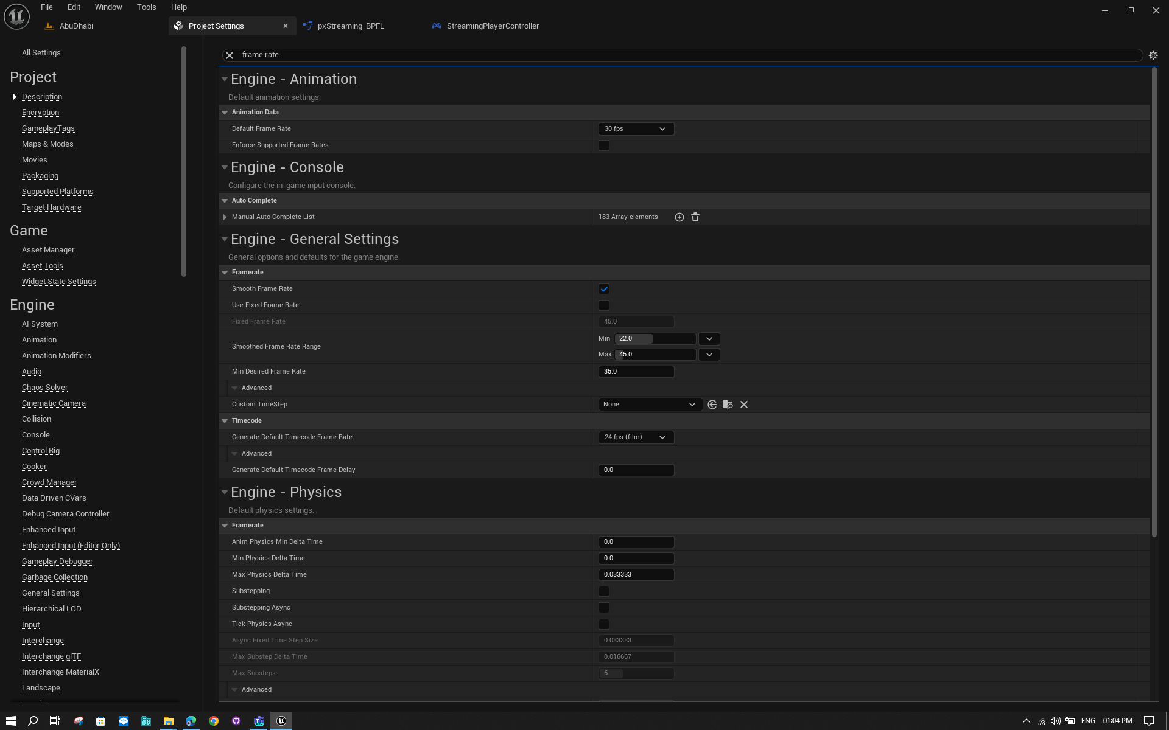
Task: Uncheck Smooth Frame Rate
Action: [604, 289]
